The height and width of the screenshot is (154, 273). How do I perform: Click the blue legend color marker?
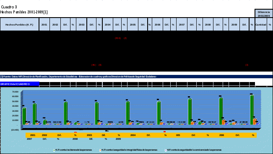pos(166,150)
